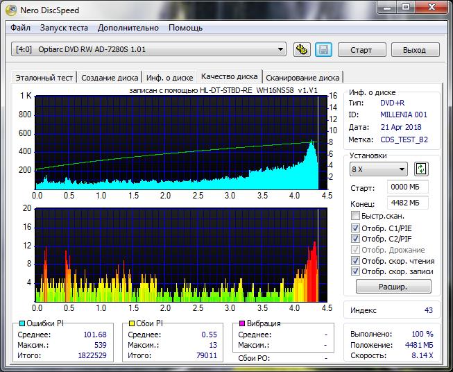Click the Расшир. button

coord(393,287)
